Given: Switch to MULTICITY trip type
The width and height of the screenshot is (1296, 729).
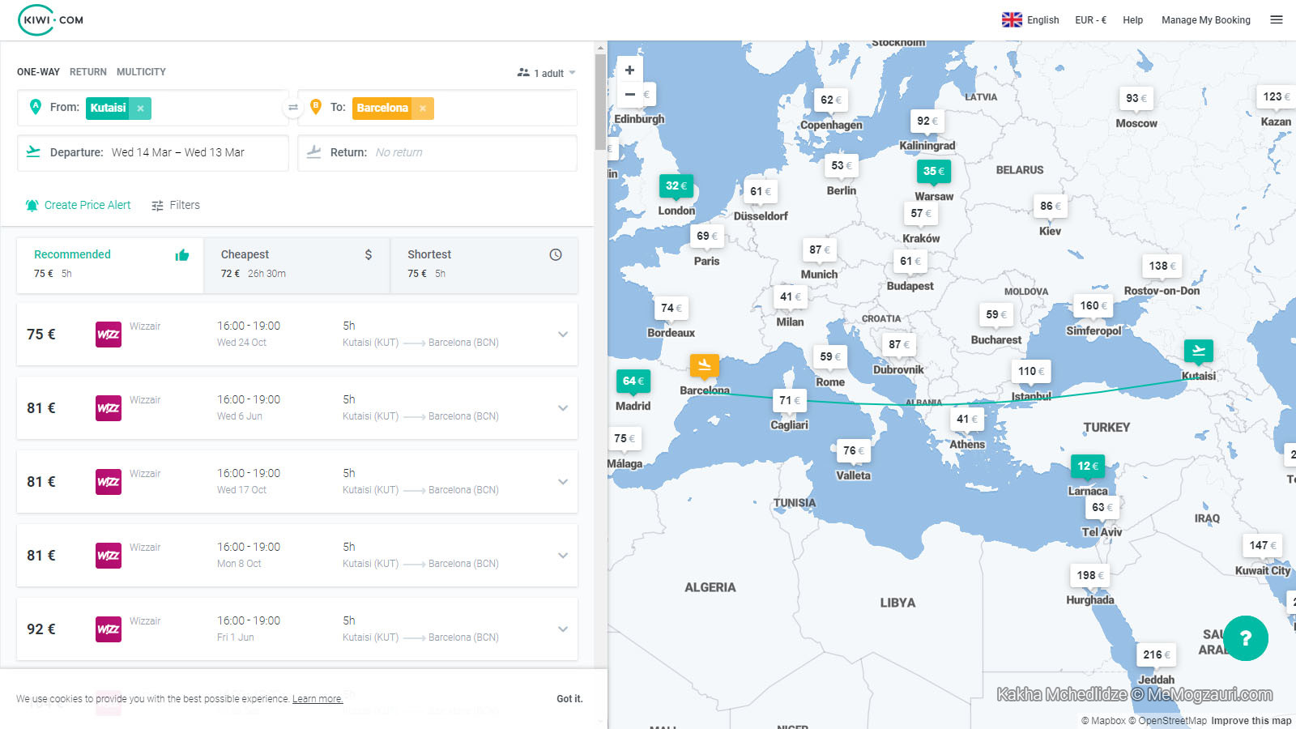Looking at the screenshot, I should coord(141,72).
